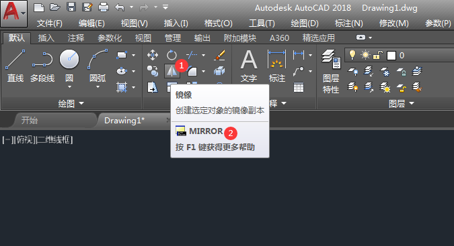The width and height of the screenshot is (454, 246).
Task: Select the 直线 line tool
Action: 15,66
